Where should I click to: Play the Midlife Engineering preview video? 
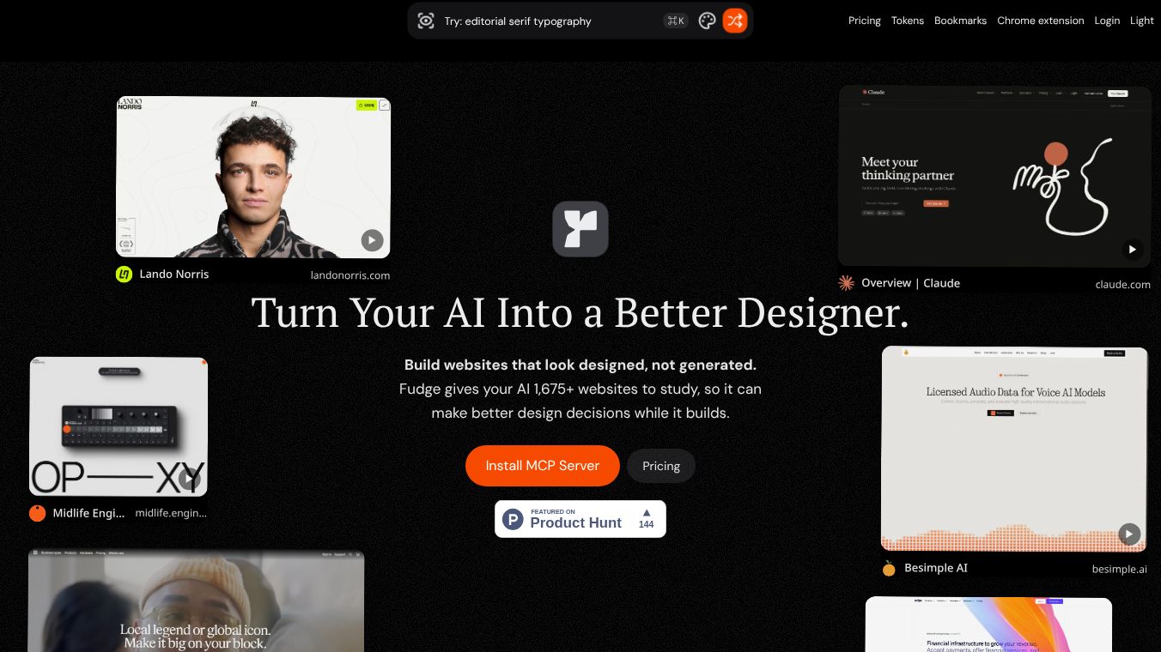[x=190, y=479]
